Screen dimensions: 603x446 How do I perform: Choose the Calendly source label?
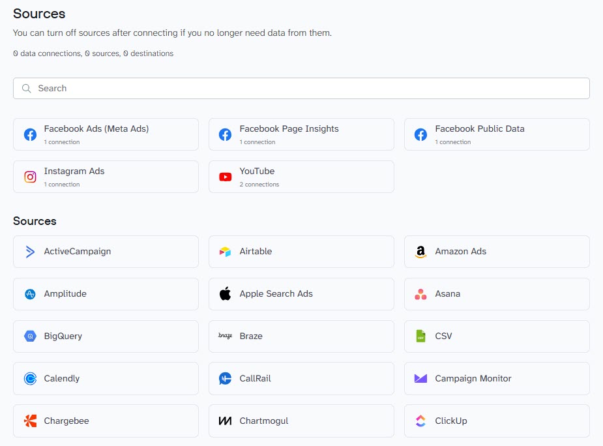[x=61, y=378]
